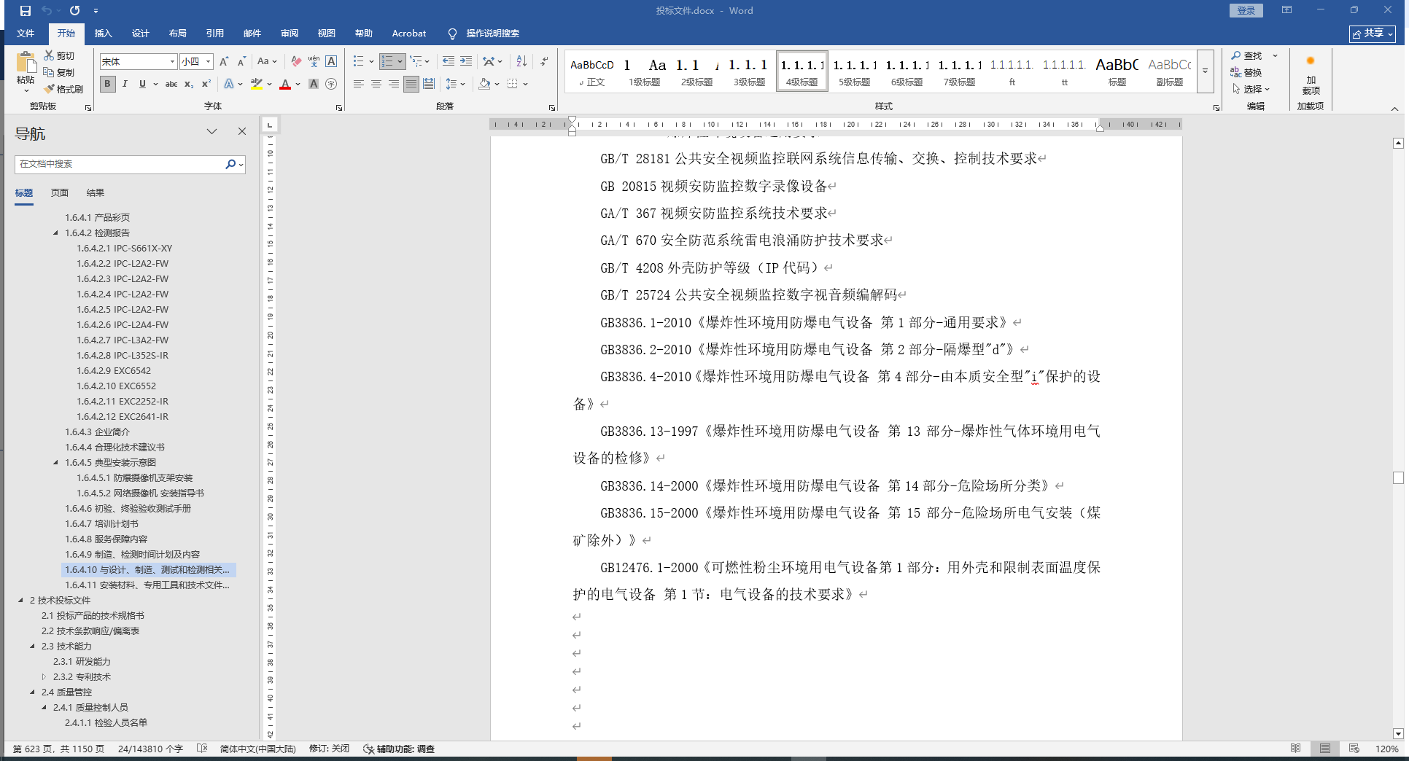Switch navigation pane to 页面 tab

pyautogui.click(x=60, y=193)
